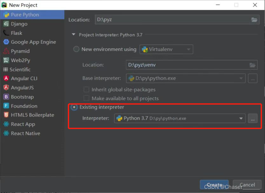Choose Google App Engine project type label
Screen dimensions: 265x193
click(33, 42)
